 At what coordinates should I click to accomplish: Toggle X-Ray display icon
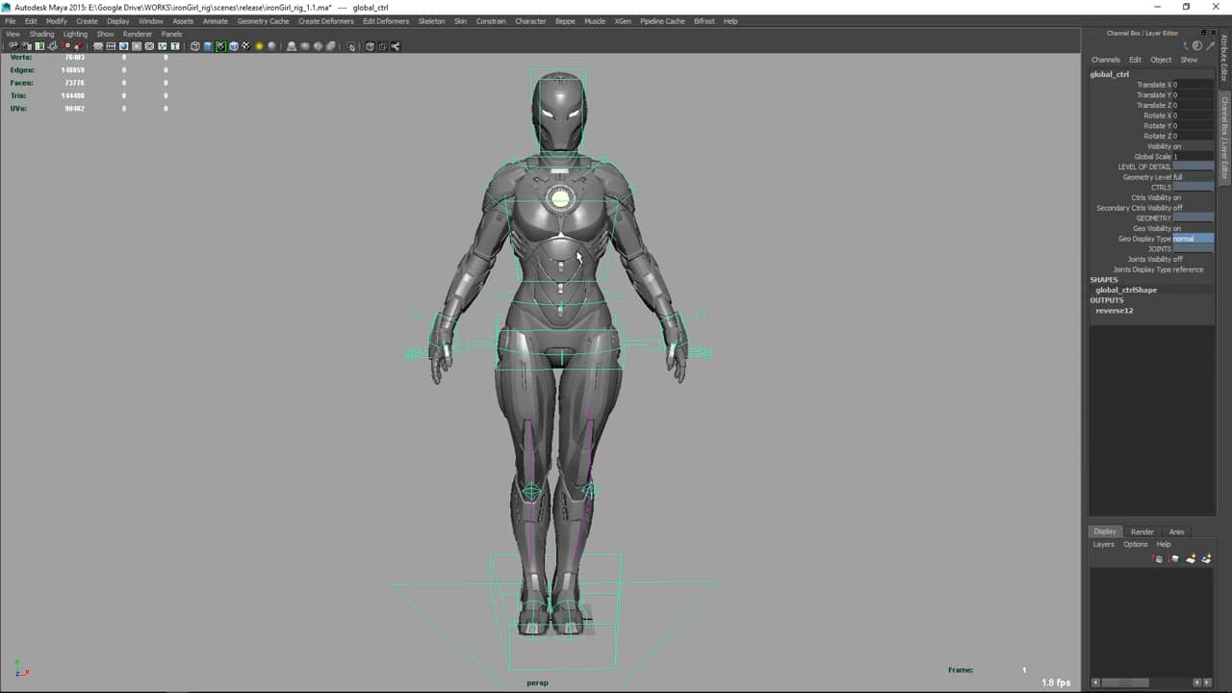[371, 46]
